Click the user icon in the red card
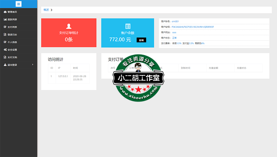277x157 pixels. [x=69, y=26]
